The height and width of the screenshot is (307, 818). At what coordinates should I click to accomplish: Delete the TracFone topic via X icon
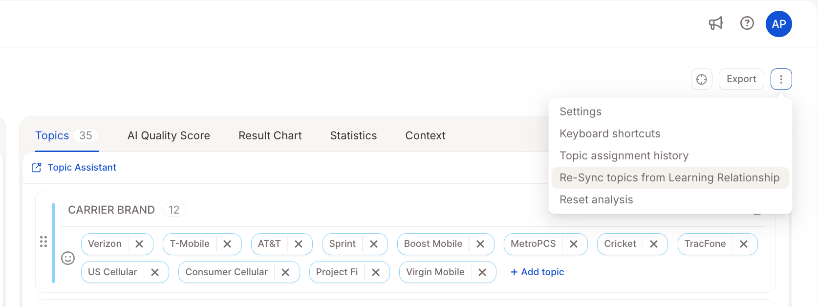pos(744,244)
